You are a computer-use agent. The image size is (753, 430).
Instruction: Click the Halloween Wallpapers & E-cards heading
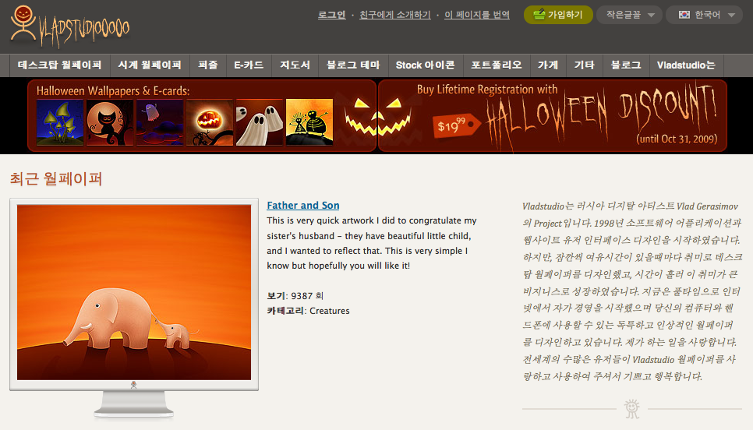click(113, 90)
